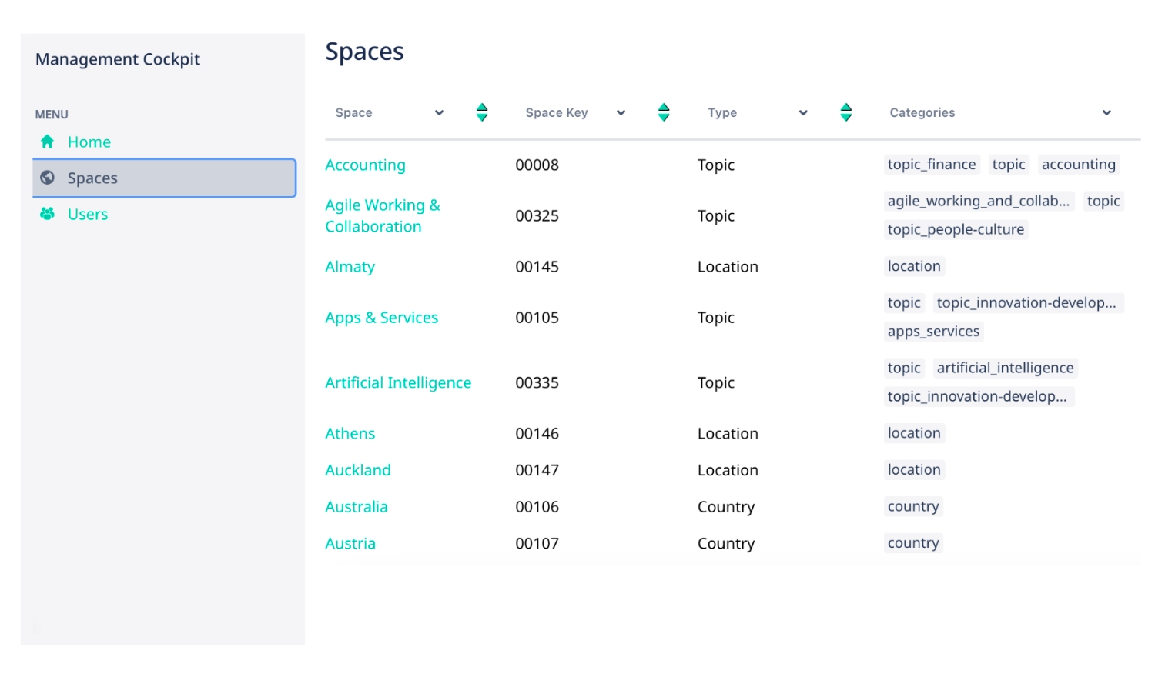Select Users in the sidebar menu
Viewport: 1155px width, 677px height.
88,214
